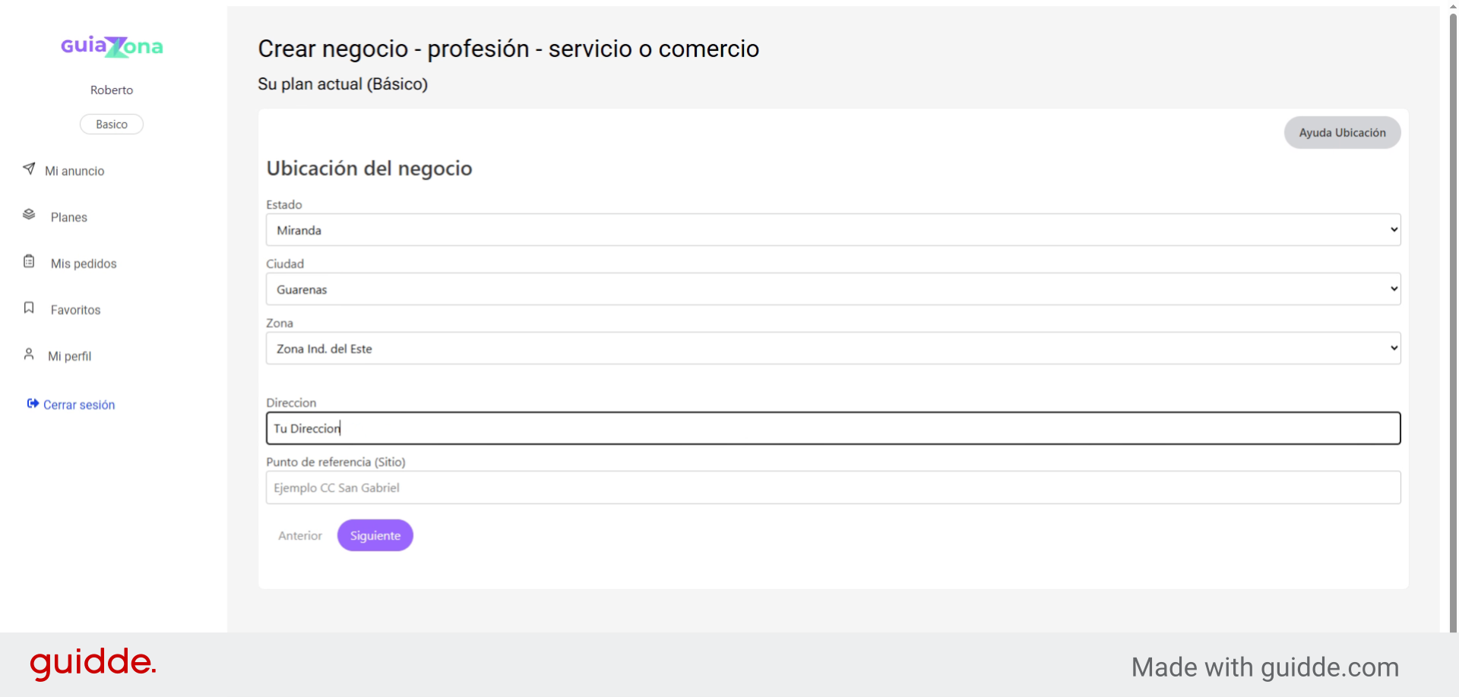This screenshot has width=1459, height=697.
Task: Go to Mis pedidos in sidebar
Action: 84,263
